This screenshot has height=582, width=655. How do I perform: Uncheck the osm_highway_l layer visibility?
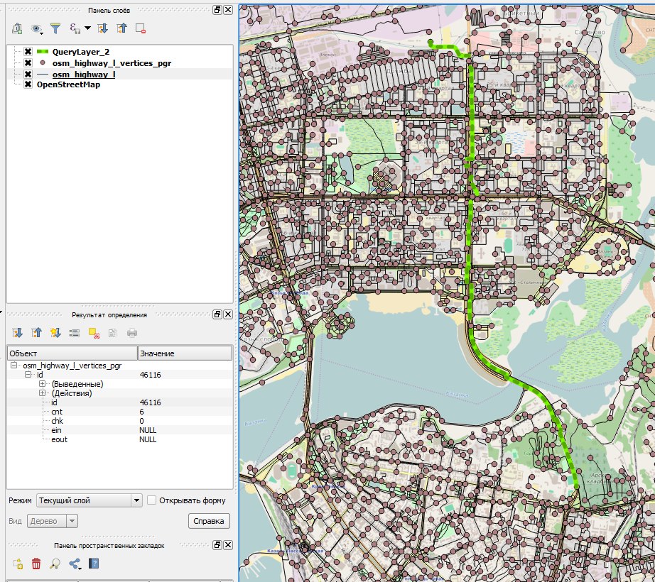tap(28, 75)
